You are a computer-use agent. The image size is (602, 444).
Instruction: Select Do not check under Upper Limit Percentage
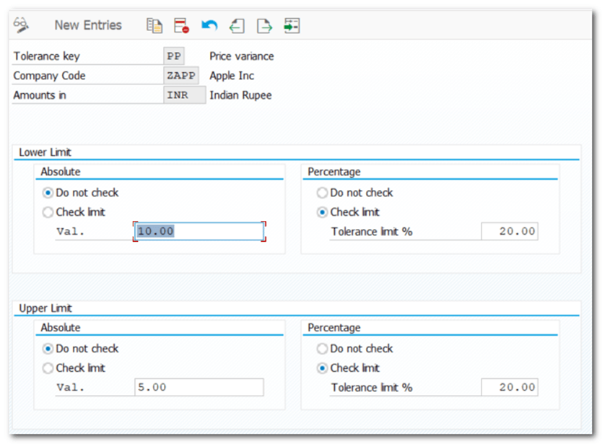coord(323,349)
